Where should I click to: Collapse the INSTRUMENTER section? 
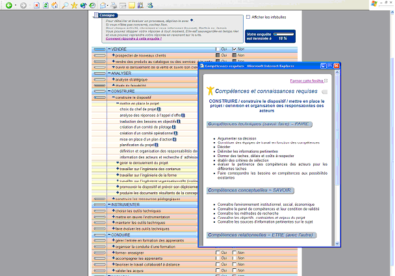[x=108, y=205]
